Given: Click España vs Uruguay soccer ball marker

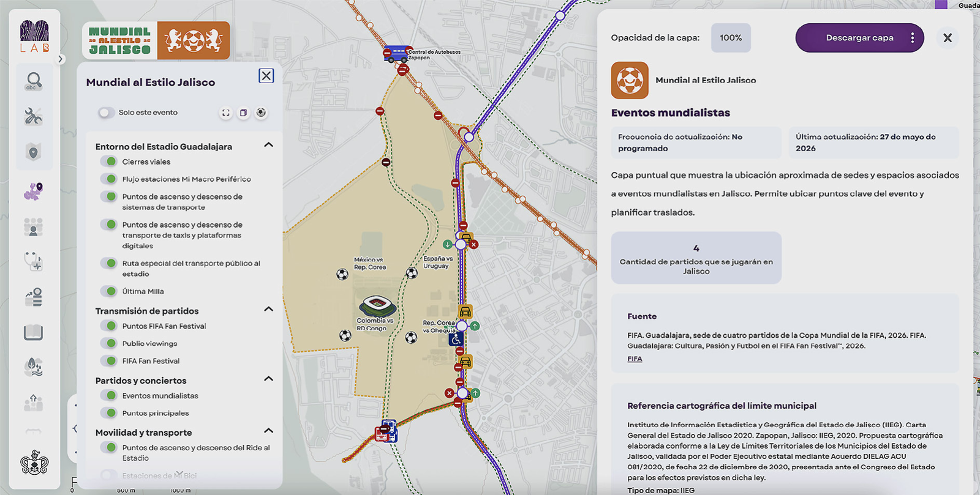Looking at the screenshot, I should pyautogui.click(x=412, y=273).
